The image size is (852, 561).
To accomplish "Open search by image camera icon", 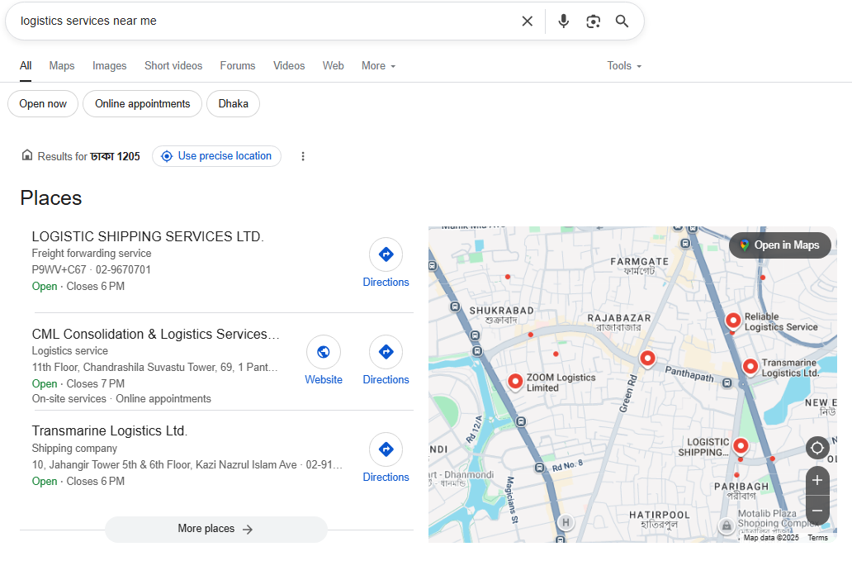I will click(x=593, y=21).
